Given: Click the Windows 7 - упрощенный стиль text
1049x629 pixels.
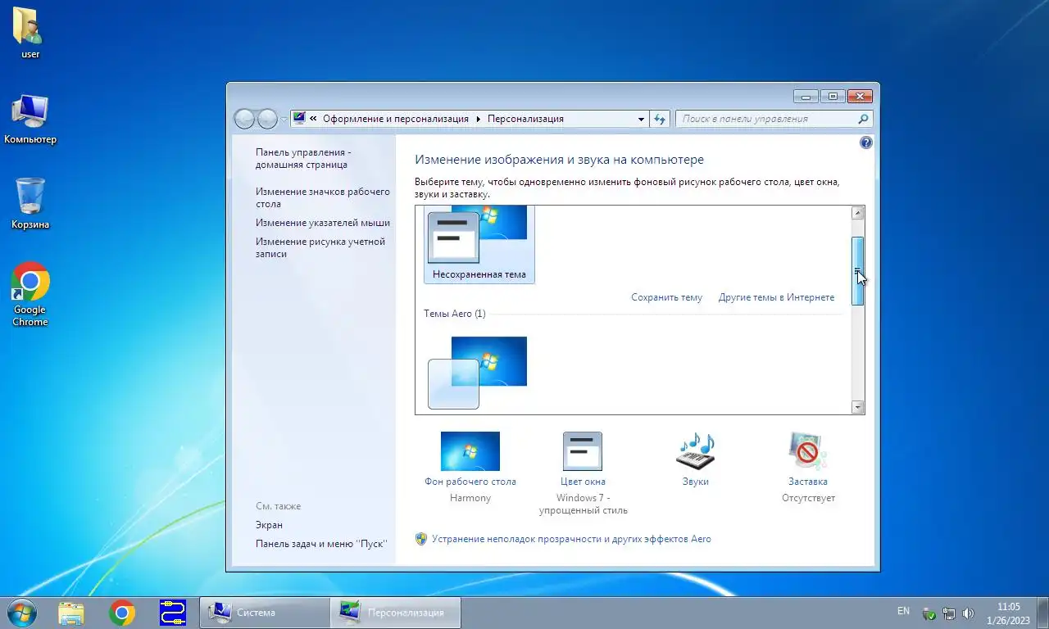Looking at the screenshot, I should [x=583, y=504].
